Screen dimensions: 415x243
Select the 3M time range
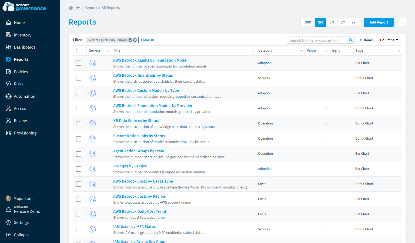click(320, 22)
